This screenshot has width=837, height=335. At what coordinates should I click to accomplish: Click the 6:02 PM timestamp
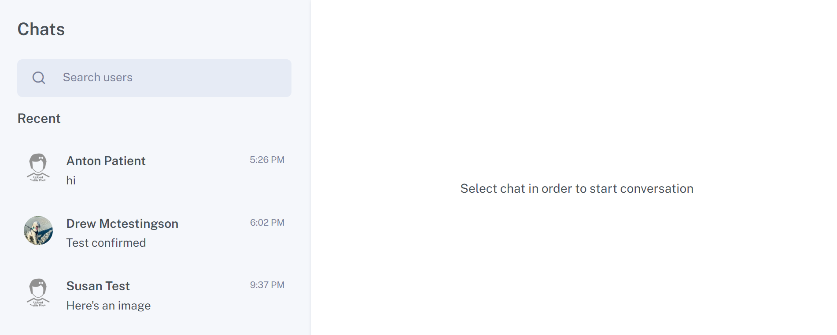(267, 223)
